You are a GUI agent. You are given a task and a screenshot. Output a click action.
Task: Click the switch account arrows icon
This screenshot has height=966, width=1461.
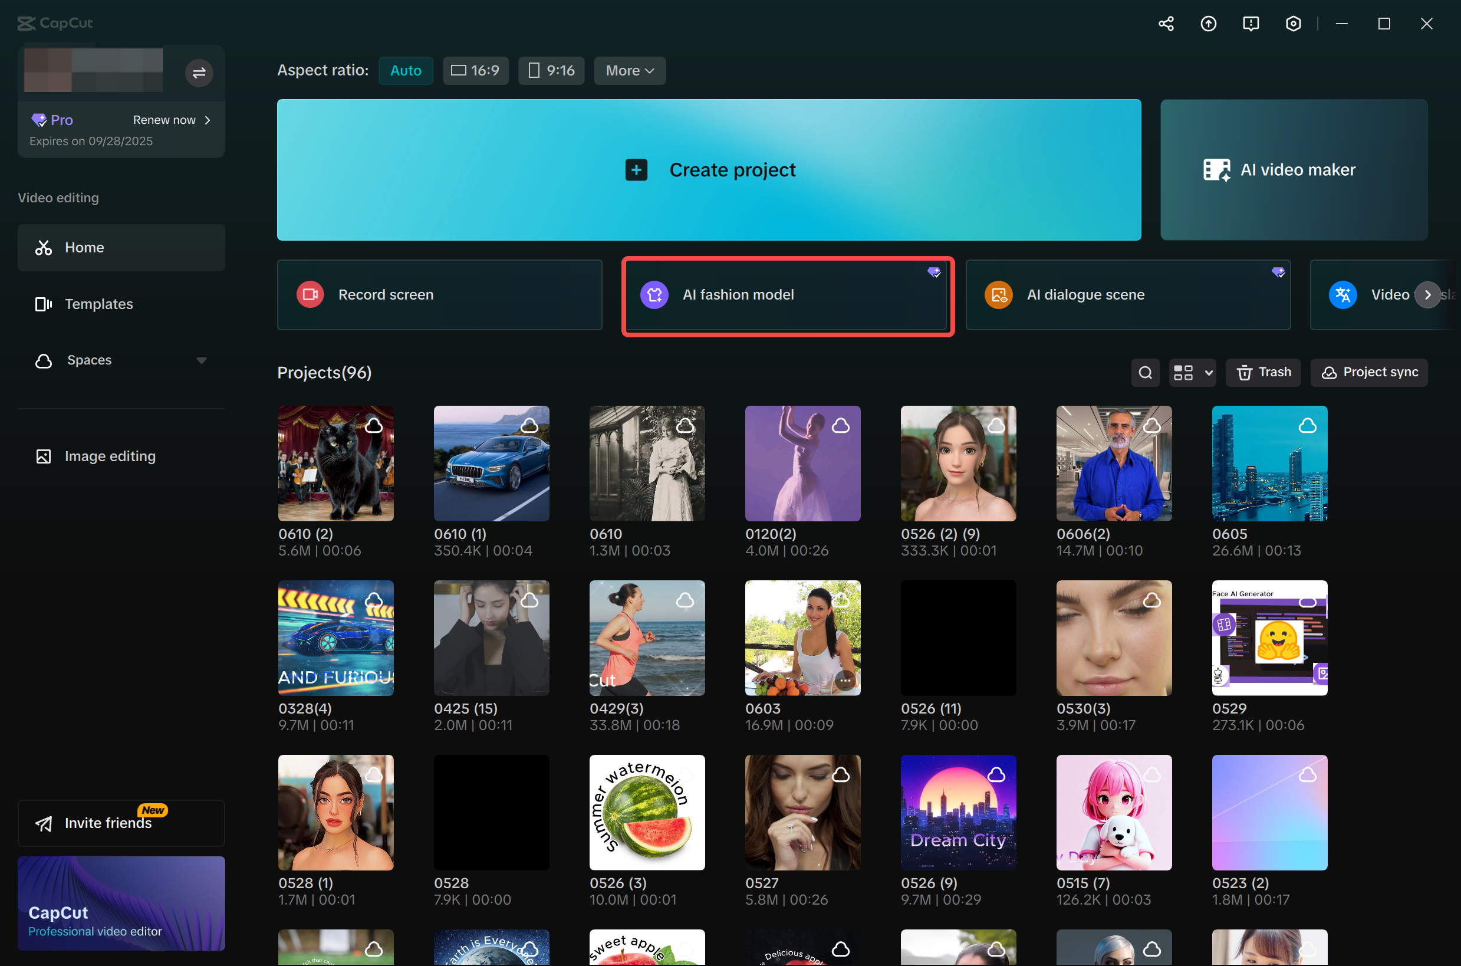(x=199, y=73)
